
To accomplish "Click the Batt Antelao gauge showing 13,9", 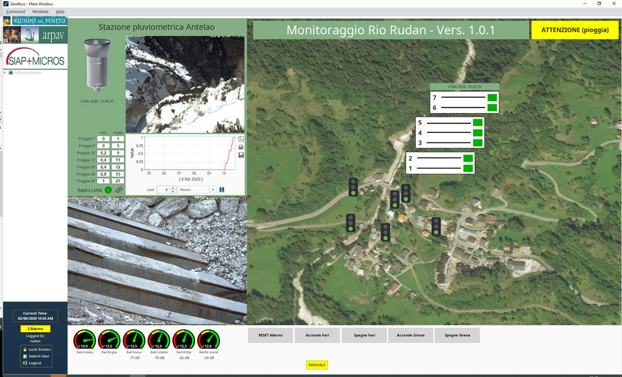I will coord(84,340).
